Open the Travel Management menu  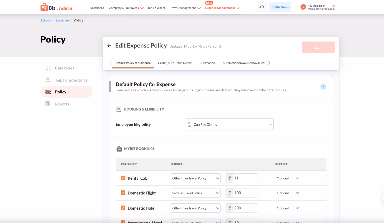185,8
